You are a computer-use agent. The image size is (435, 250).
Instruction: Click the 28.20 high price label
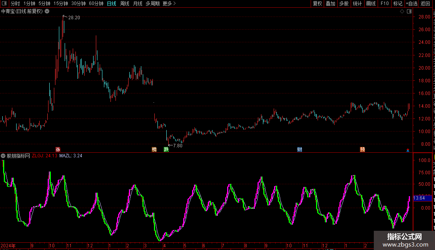click(x=74, y=17)
